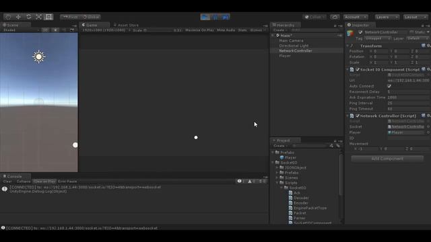The width and height of the screenshot is (431, 242).
Task: Click Create in the Project panel
Action: pyautogui.click(x=280, y=146)
